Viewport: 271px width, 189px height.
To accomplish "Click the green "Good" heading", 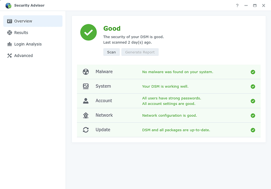I will [112, 28].
